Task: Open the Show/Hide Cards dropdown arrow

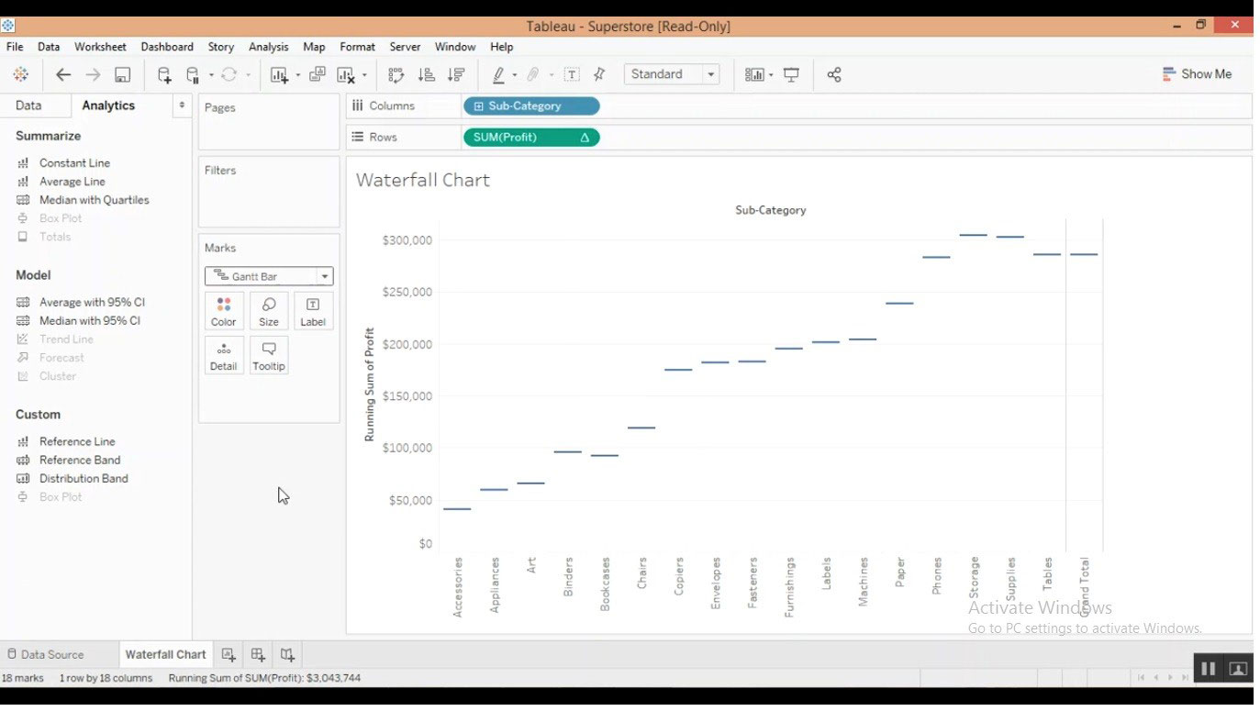Action: [771, 75]
